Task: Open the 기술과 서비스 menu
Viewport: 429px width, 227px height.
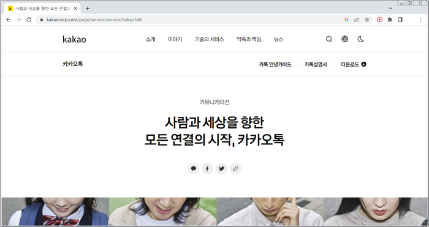Action: point(210,39)
